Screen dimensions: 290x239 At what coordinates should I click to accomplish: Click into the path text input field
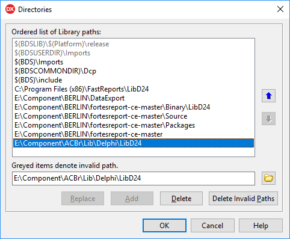coord(134,178)
